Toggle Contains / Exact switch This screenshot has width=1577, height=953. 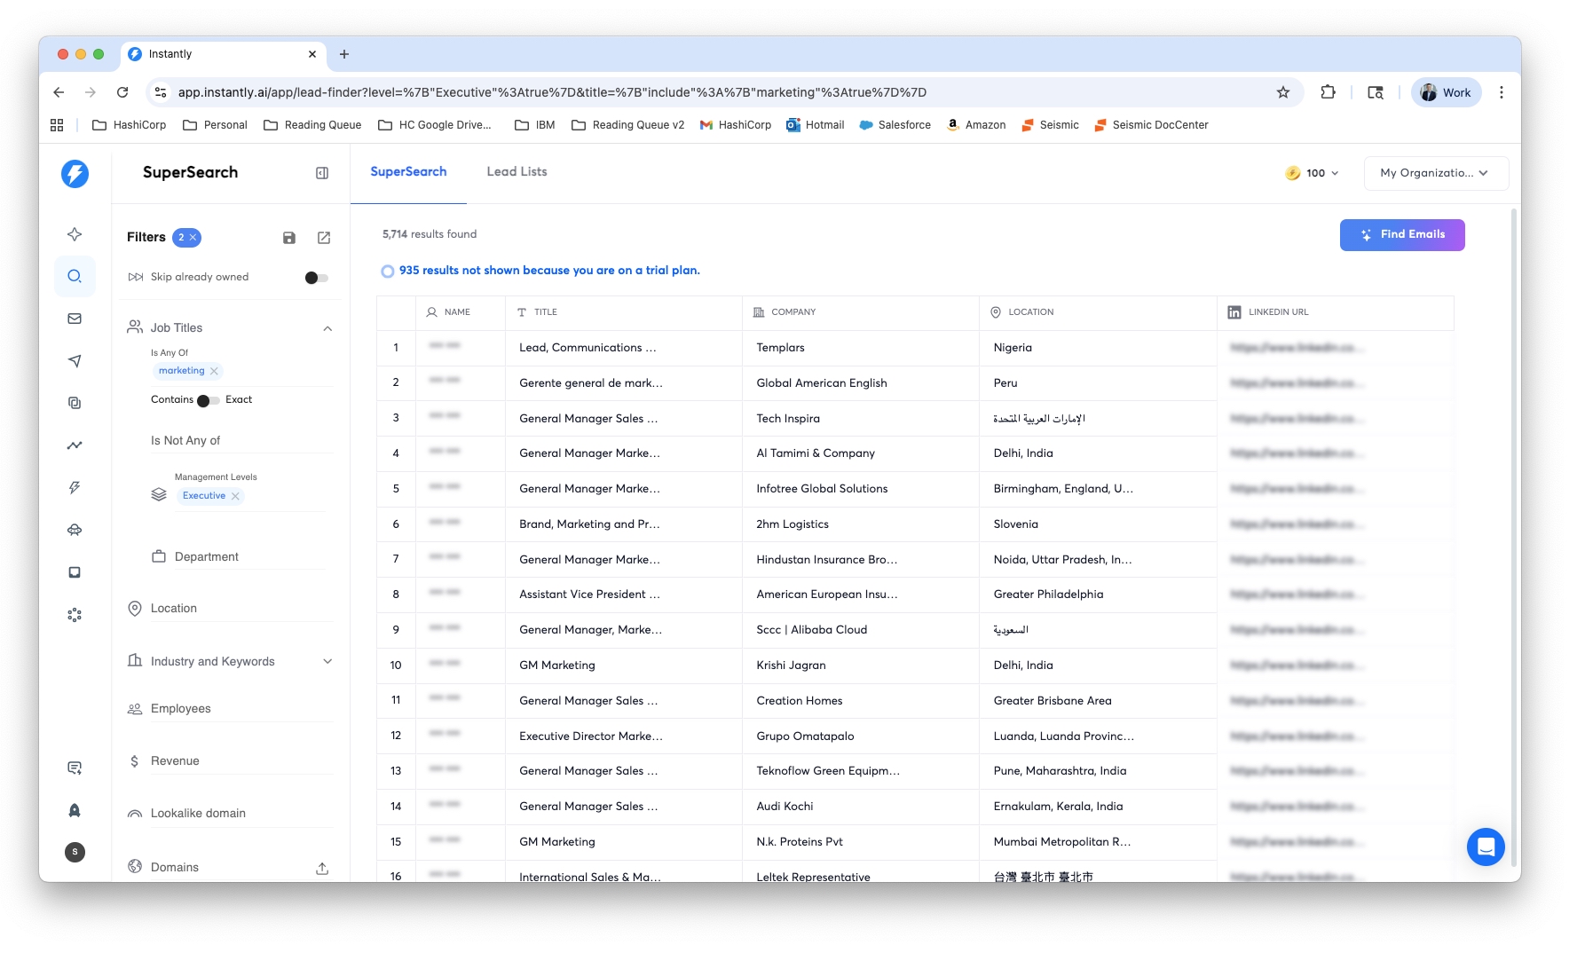click(208, 400)
